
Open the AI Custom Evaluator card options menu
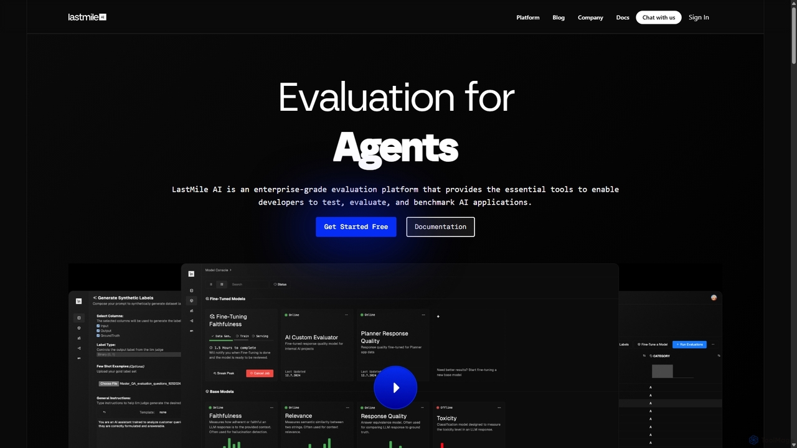click(347, 315)
